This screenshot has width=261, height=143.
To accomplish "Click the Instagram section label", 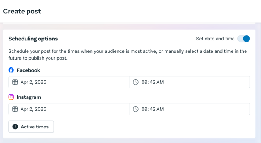I will click(29, 97).
